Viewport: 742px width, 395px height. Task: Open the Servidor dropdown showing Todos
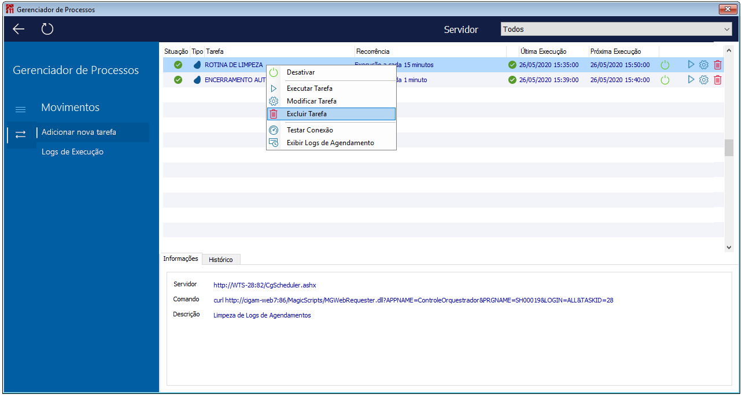[617, 29]
